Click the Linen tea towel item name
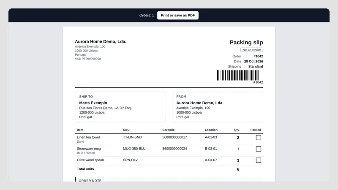The width and height of the screenshot is (338, 190). click(x=88, y=137)
